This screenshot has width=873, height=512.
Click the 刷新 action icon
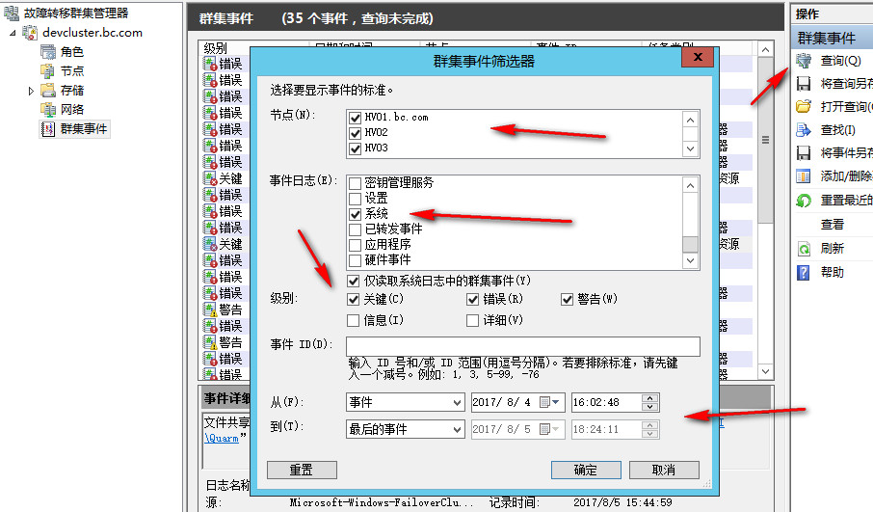click(x=804, y=249)
